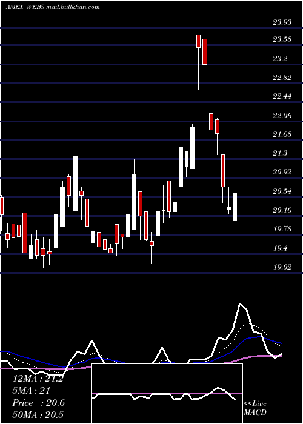Image resolution: width=303 pixels, height=424 pixels.
Task: Click the 23.2 price axis label
Action: (280, 59)
